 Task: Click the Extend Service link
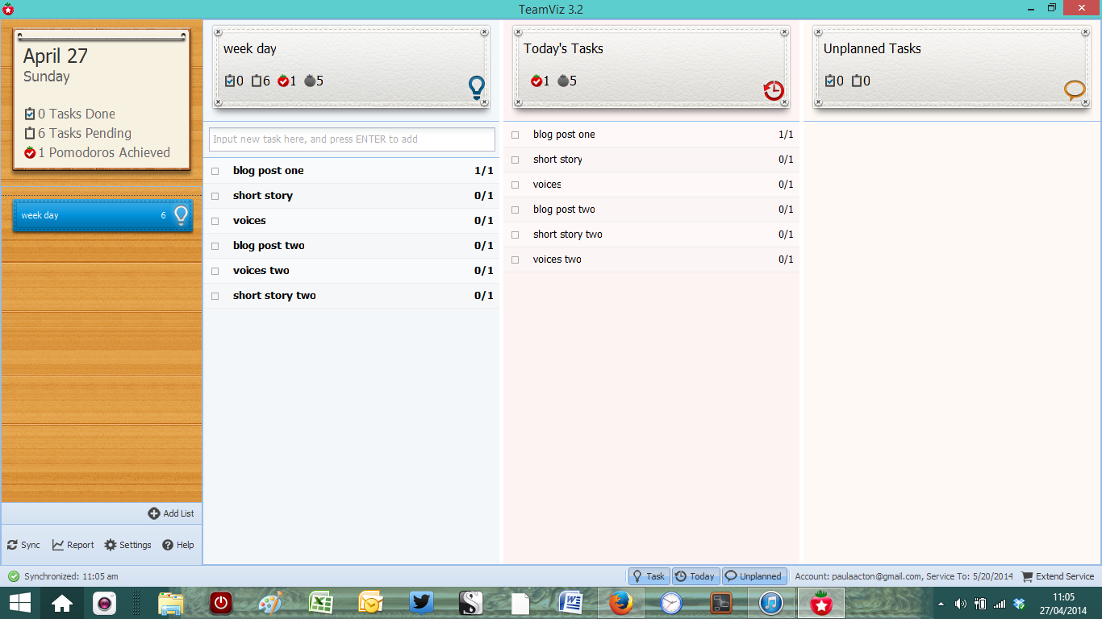[x=1058, y=576]
